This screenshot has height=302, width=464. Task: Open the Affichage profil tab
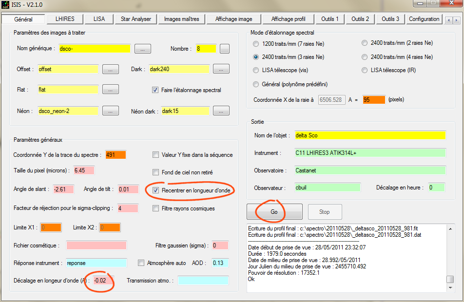coord(288,19)
